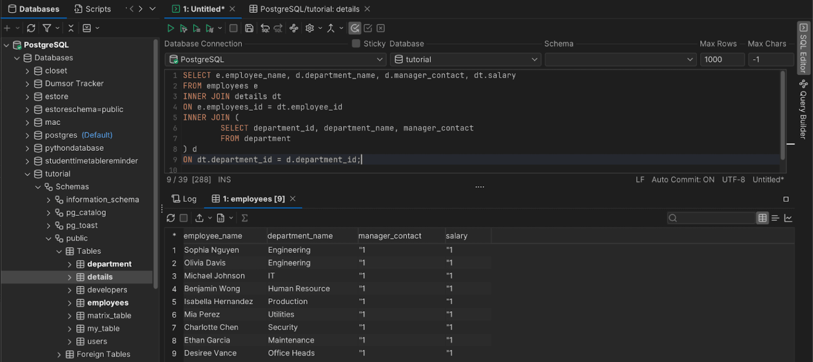Screen dimensions: 813x362
Task: Set Max Rows value in its input field
Action: 722,59
